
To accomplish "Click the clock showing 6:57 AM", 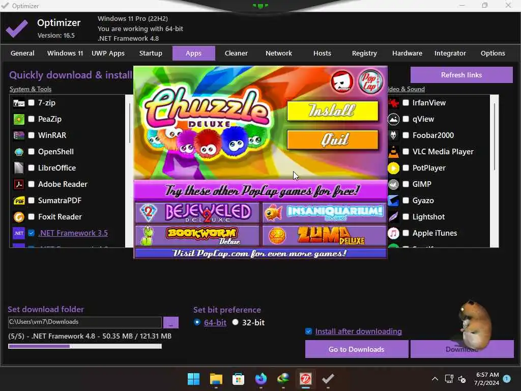I will (487, 375).
